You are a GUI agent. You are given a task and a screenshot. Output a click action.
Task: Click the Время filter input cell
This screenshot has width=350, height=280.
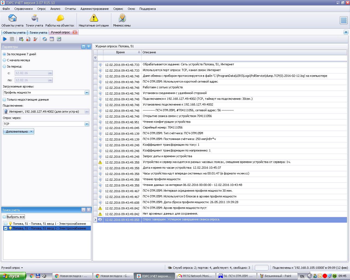[x=122, y=58]
